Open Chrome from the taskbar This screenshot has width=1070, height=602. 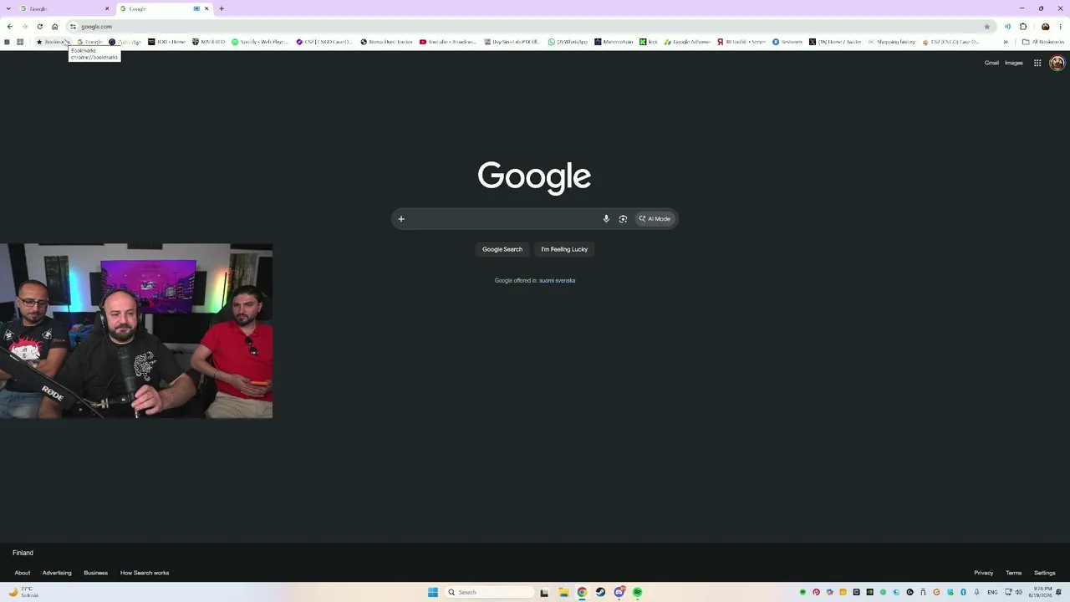coord(582,592)
